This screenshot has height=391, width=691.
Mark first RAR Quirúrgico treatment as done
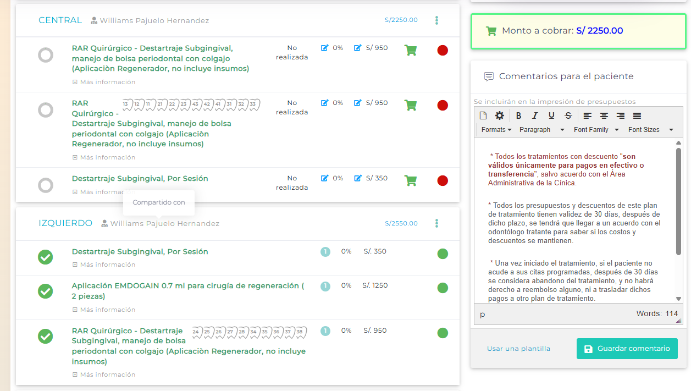[x=46, y=55]
